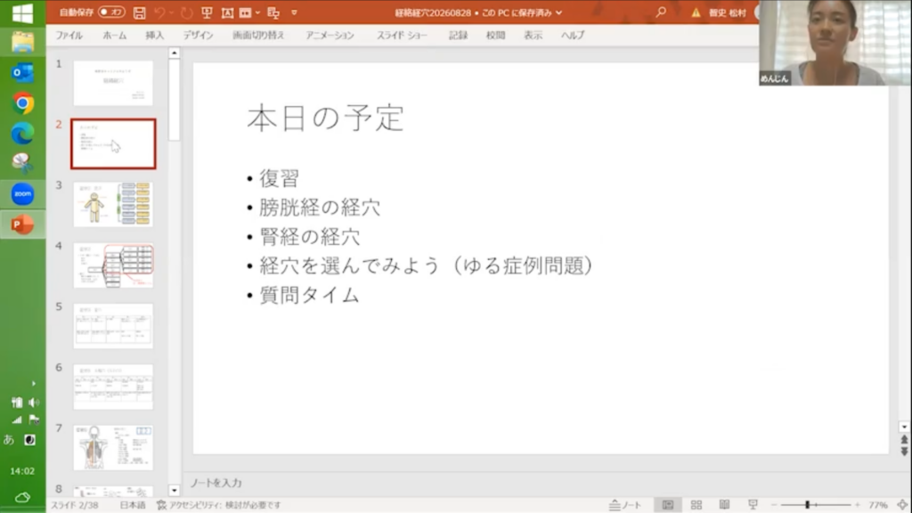Switch to the 記録 ribbon tab
The width and height of the screenshot is (912, 513).
[458, 36]
